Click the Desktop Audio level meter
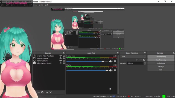 [92, 58]
